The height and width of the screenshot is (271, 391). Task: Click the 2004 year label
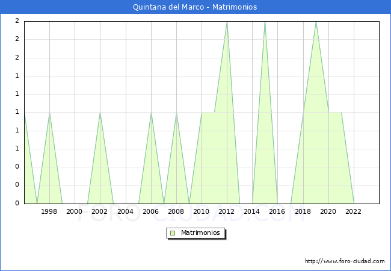coord(125,211)
